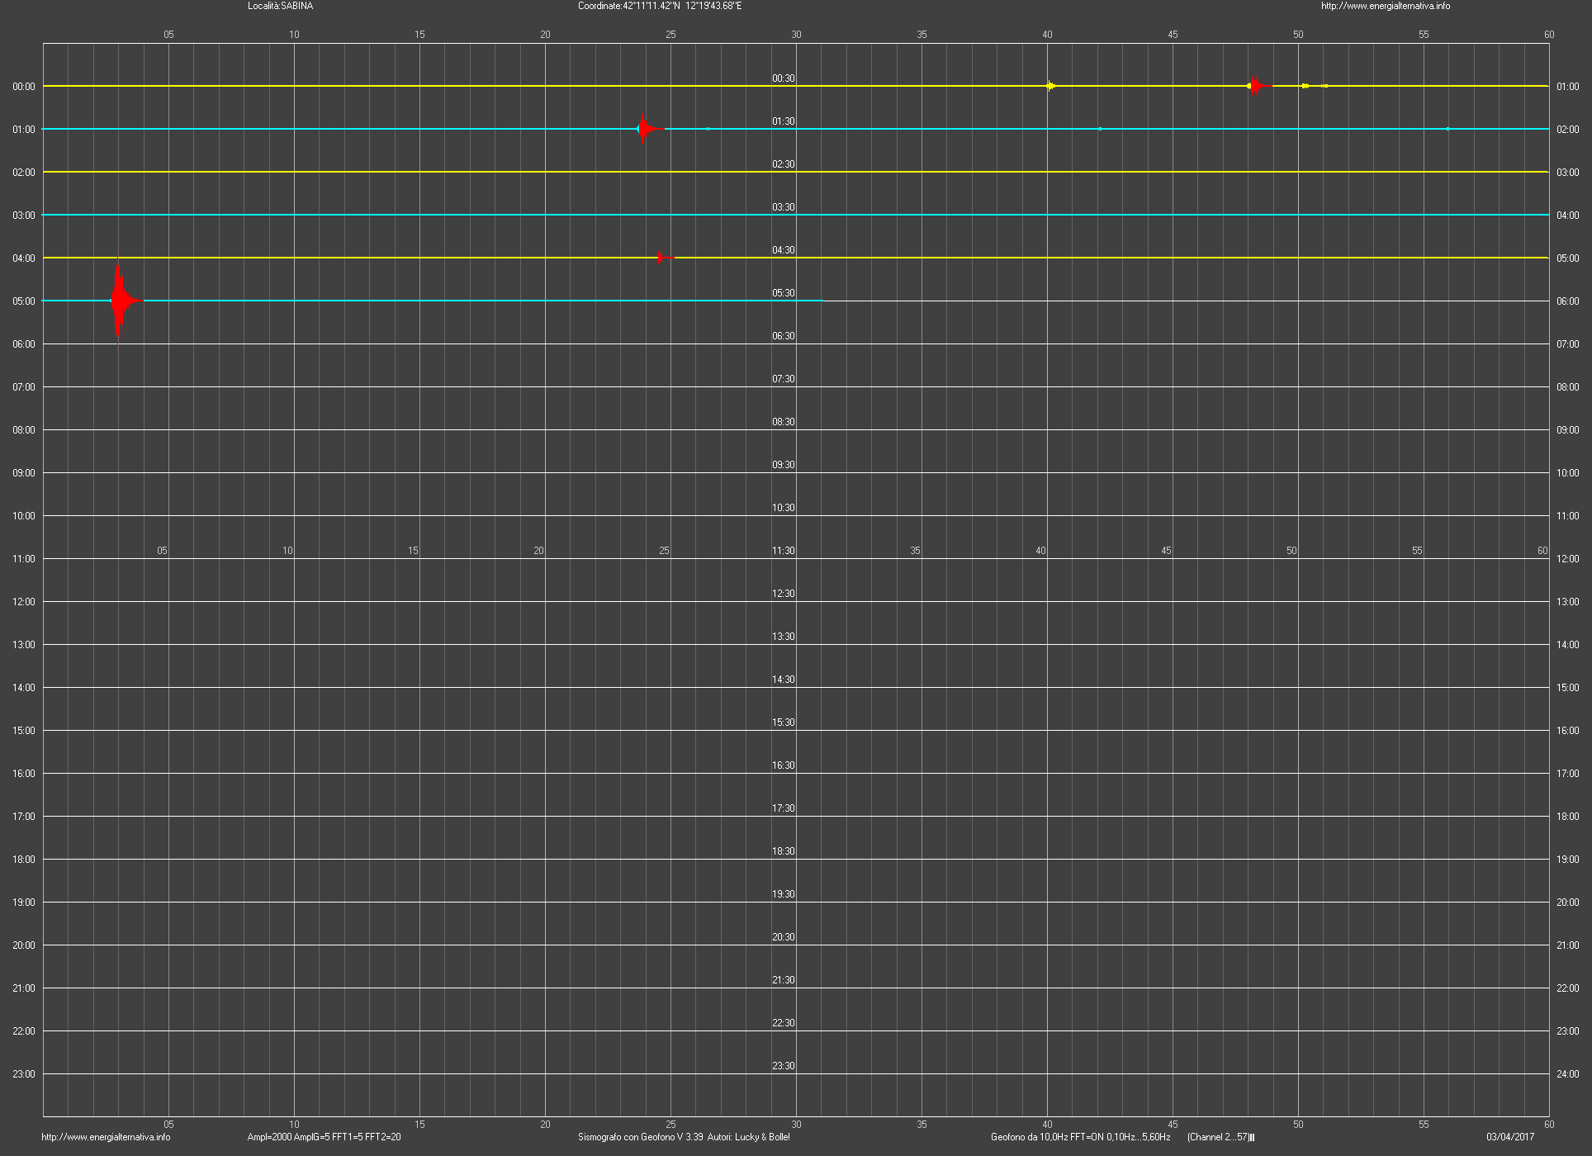Click the '(Channel 2...57)' text
1592x1156 pixels.
[1219, 1137]
